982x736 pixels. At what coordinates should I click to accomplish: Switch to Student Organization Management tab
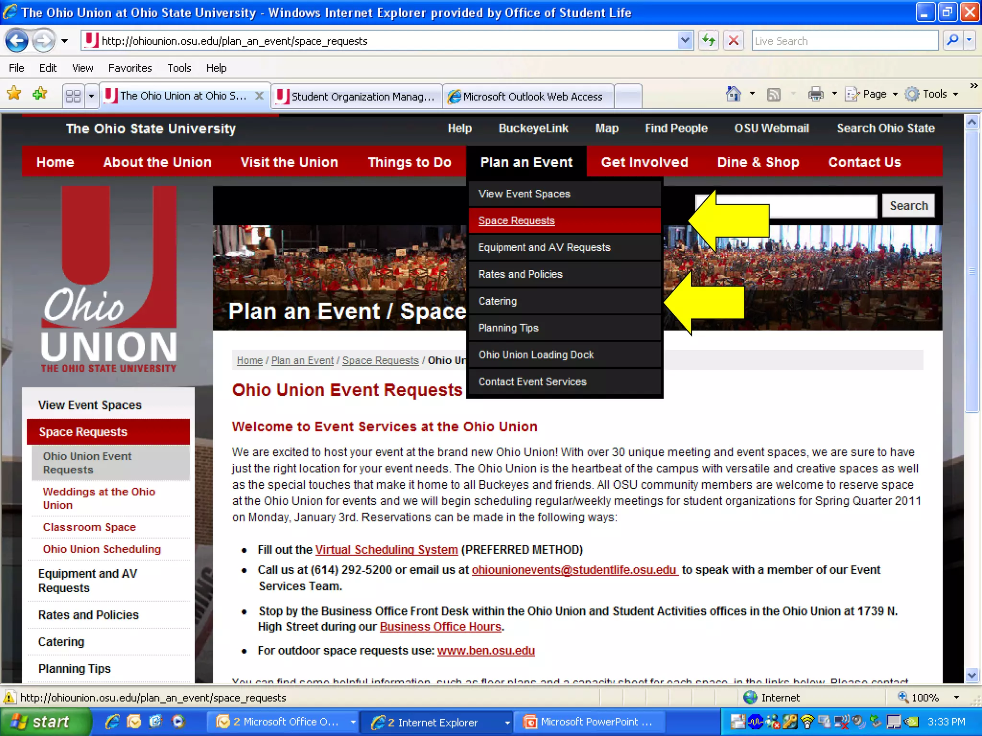(x=357, y=96)
